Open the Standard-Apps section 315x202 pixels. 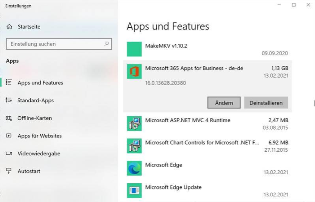point(35,100)
